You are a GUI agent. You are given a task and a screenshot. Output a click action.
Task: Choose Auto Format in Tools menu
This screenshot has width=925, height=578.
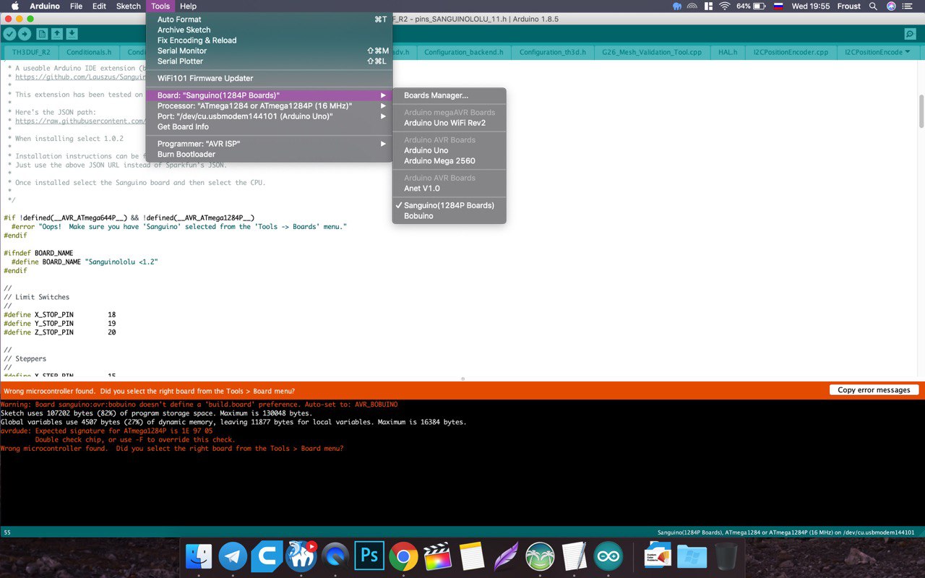[269, 20]
